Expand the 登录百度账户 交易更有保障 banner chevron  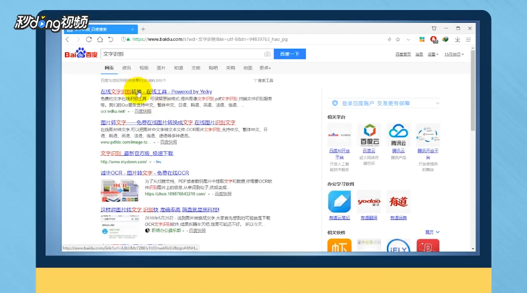pos(437,104)
